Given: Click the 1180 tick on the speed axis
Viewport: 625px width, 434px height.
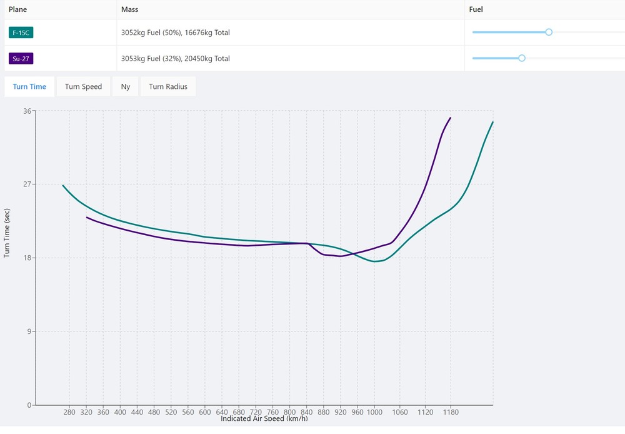Looking at the screenshot, I should [x=451, y=413].
